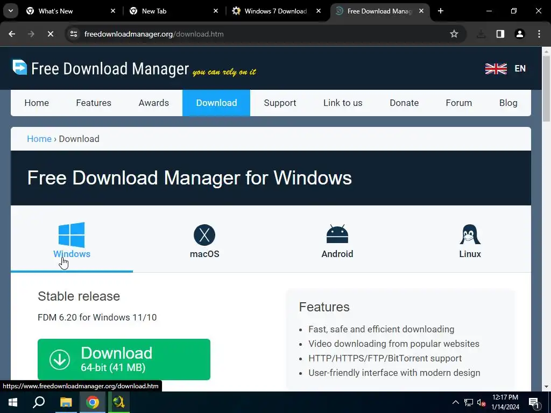Open the notification center icon
Image resolution: width=551 pixels, height=413 pixels.
point(534,402)
